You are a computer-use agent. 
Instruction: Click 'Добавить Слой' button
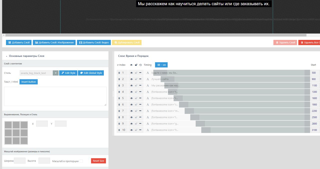click(x=19, y=43)
